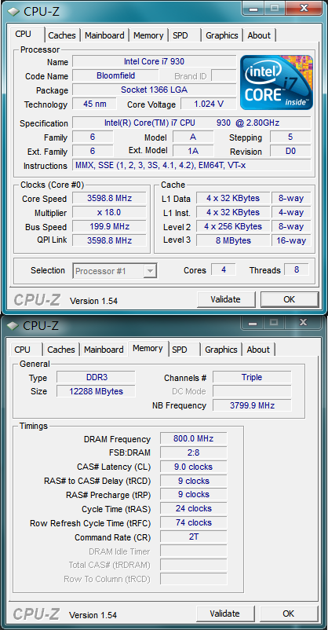Click the Cores count value 4
The height and width of the screenshot is (630, 328).
(x=223, y=269)
